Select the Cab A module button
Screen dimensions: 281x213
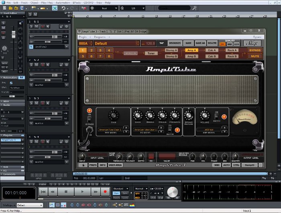click(x=212, y=50)
